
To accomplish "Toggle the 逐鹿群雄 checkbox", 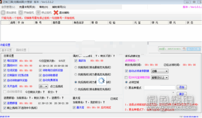I will pos(5,103).
